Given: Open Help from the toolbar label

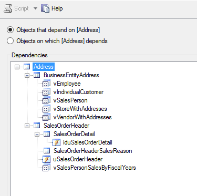Looking at the screenshot, I should coord(57,8).
